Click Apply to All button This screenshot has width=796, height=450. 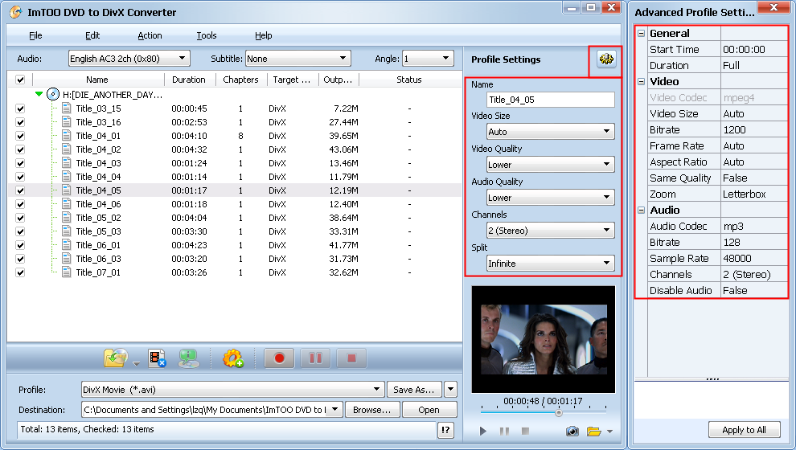point(744,430)
